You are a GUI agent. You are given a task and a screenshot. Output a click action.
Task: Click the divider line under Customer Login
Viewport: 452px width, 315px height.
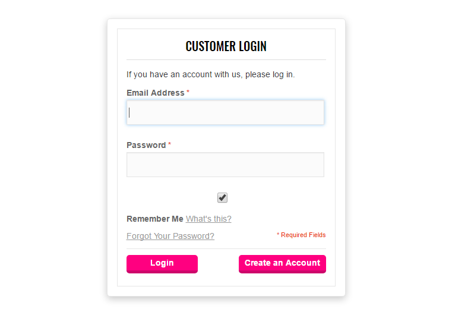[226, 59]
